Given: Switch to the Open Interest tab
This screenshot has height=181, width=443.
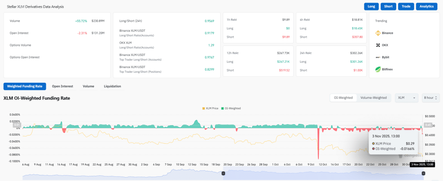Looking at the screenshot, I should [x=62, y=86].
